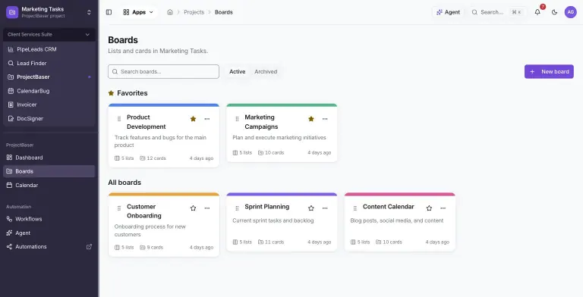Select Boards in sidebar
This screenshot has width=583, height=297.
49,171
